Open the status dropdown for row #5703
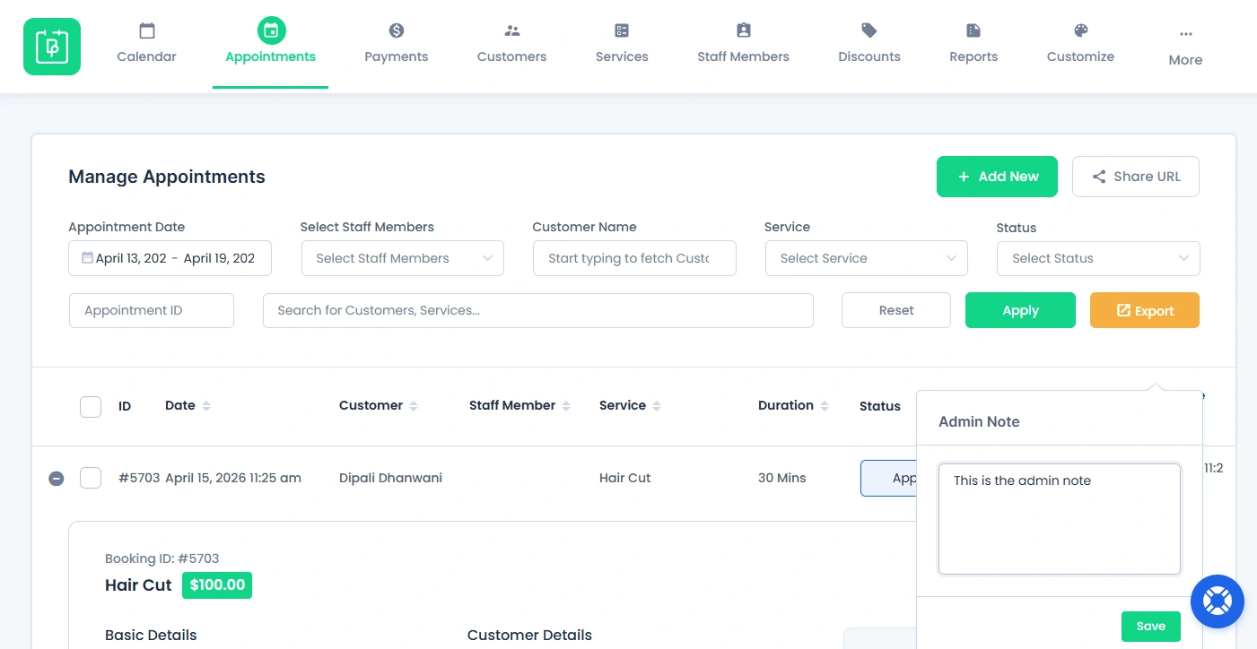This screenshot has height=649, width=1257. click(x=888, y=478)
